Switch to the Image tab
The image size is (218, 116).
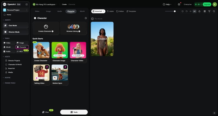coord(49,11)
